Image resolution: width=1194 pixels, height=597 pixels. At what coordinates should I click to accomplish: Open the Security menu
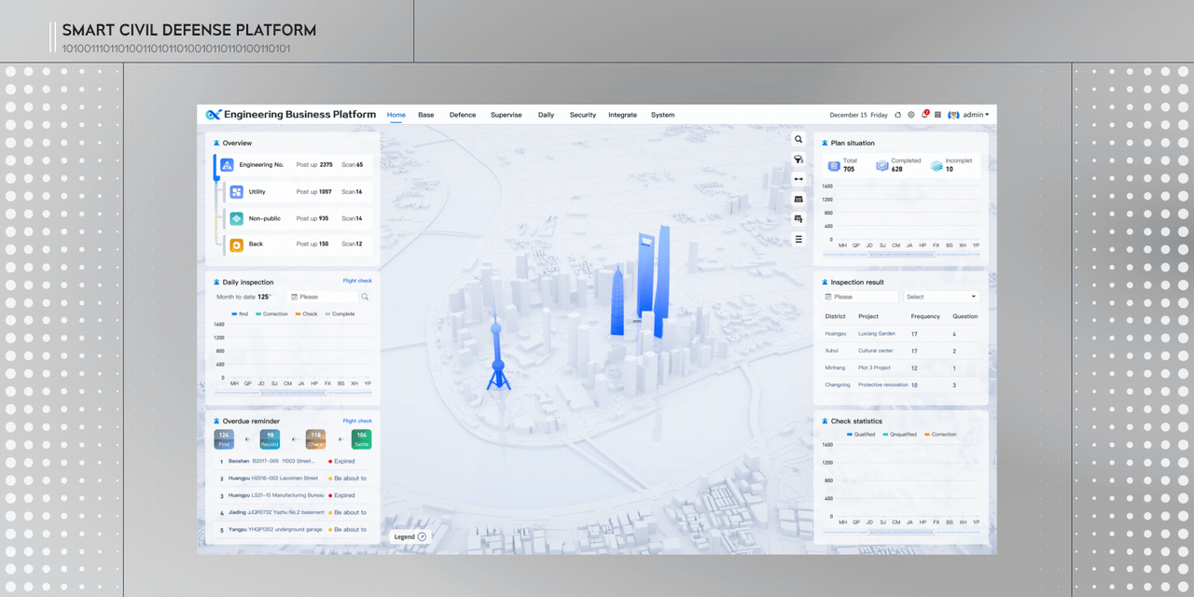583,115
